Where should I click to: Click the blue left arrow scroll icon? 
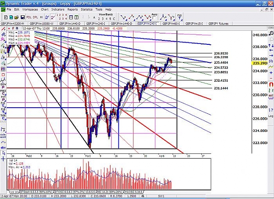point(271,51)
